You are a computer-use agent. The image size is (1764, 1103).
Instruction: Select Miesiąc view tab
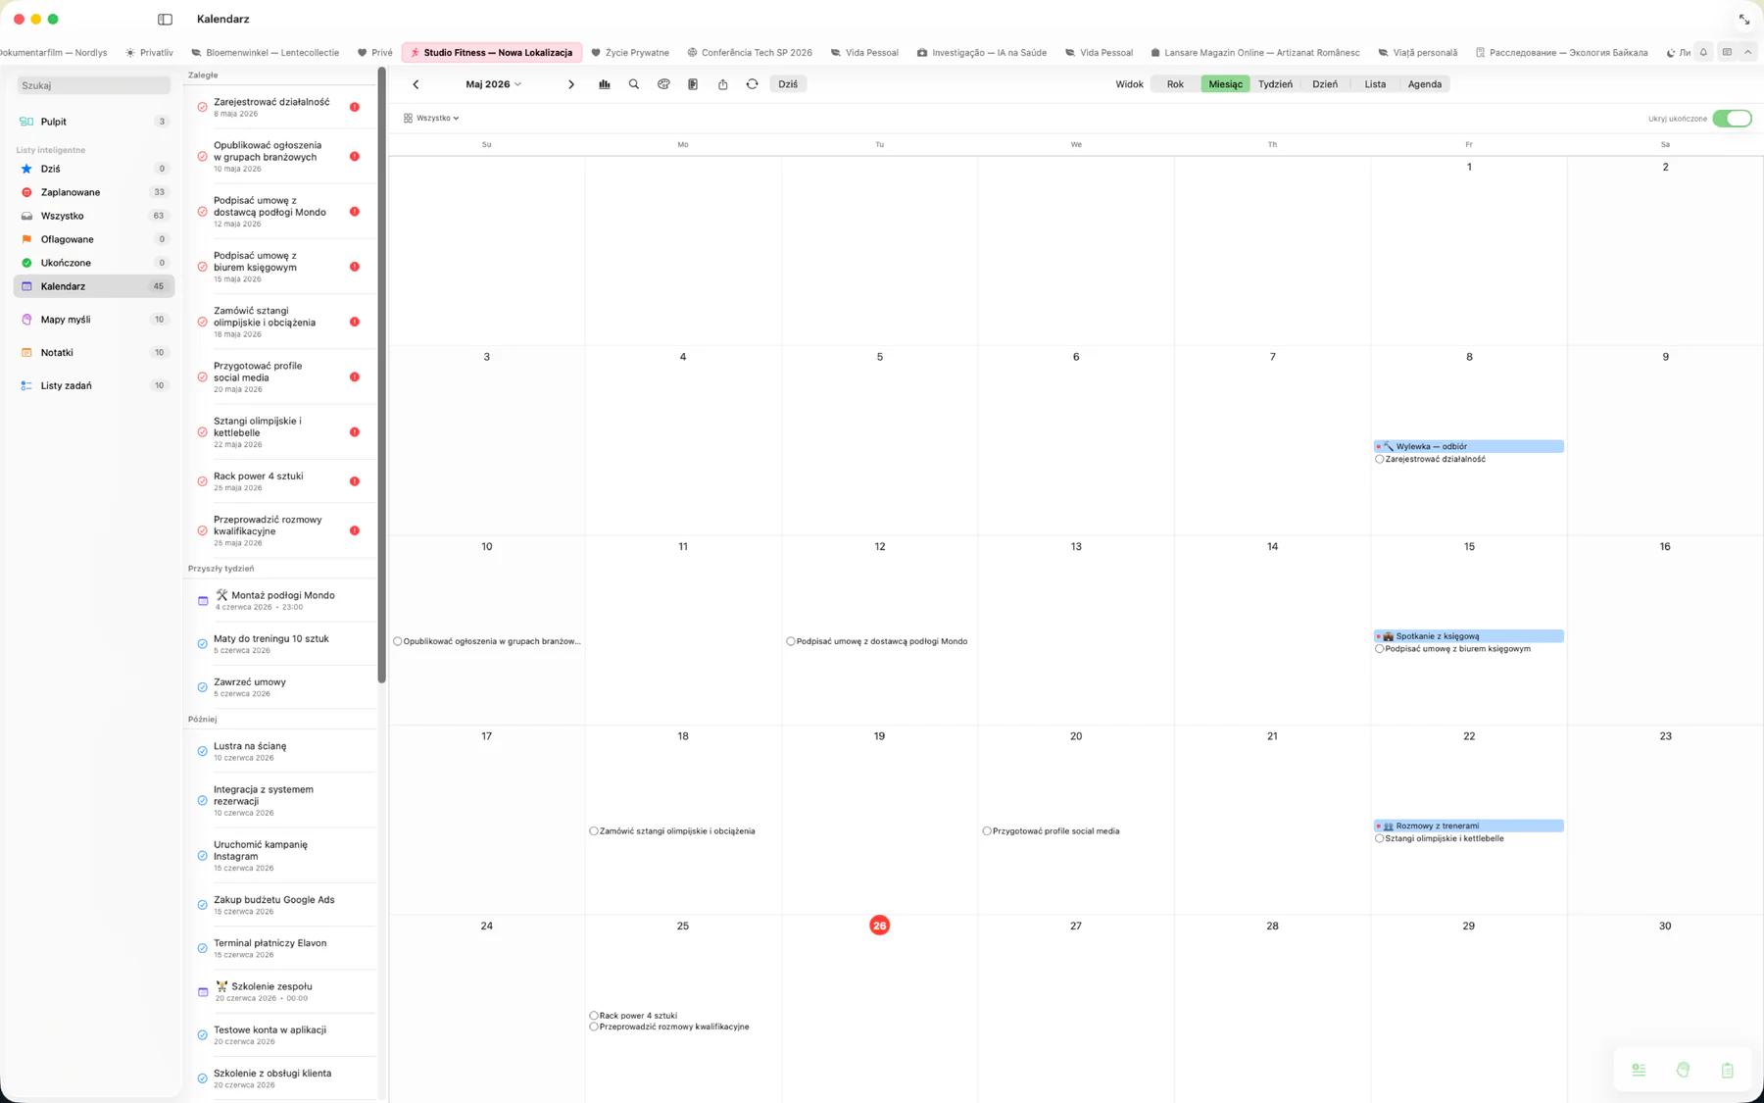tap(1225, 84)
